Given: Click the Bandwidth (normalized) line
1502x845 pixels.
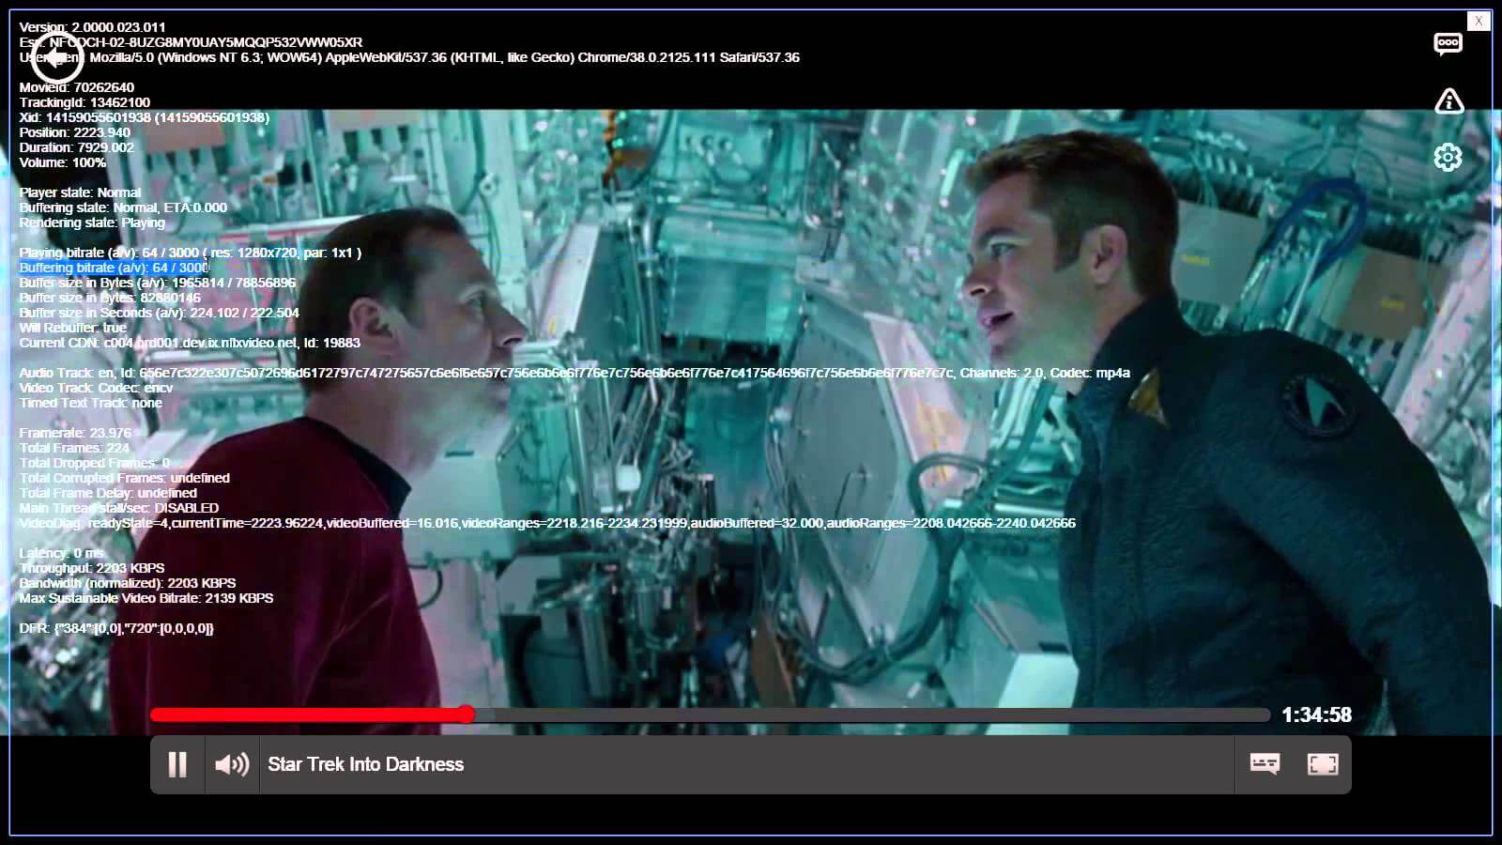Looking at the screenshot, I should point(128,583).
